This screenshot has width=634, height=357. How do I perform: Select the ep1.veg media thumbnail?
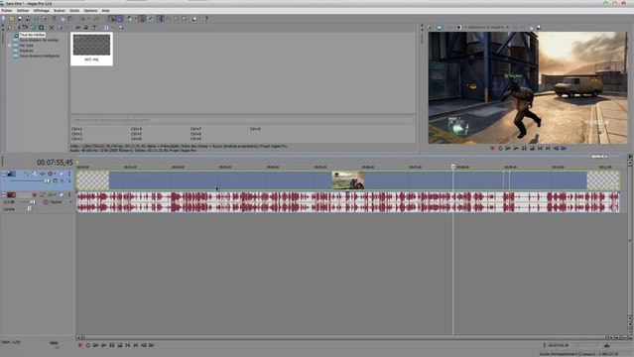(91, 49)
